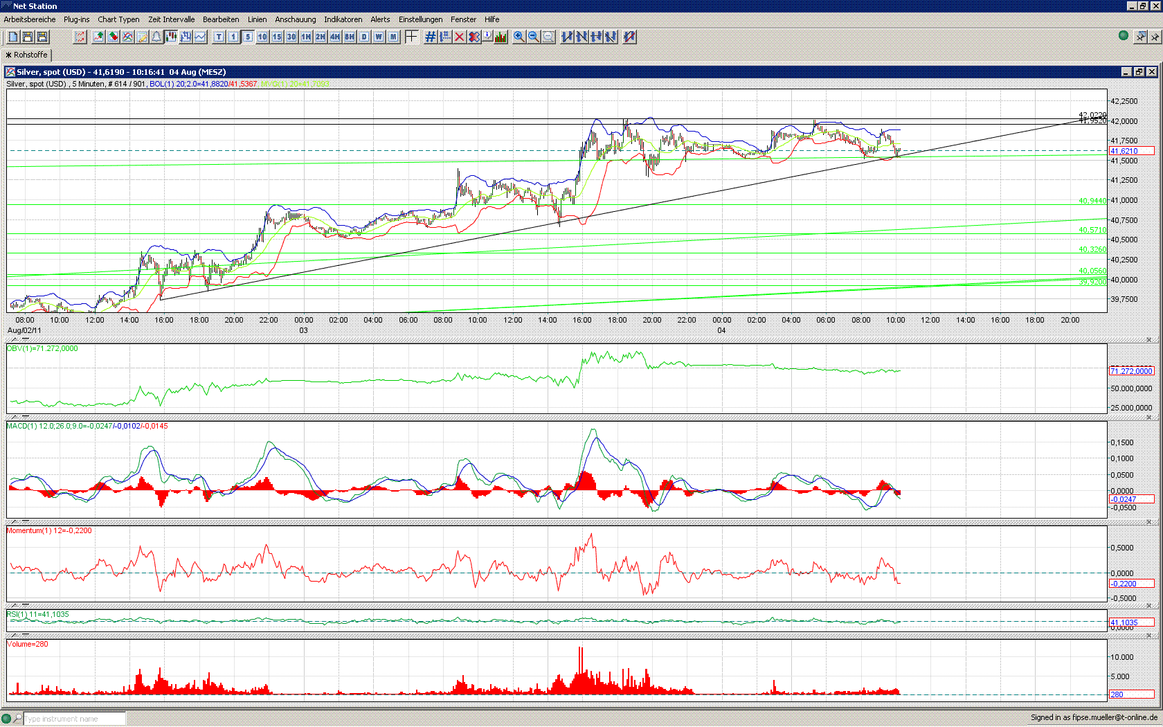The image size is (1163, 727).
Task: Select line chart type icon
Action: [x=200, y=37]
